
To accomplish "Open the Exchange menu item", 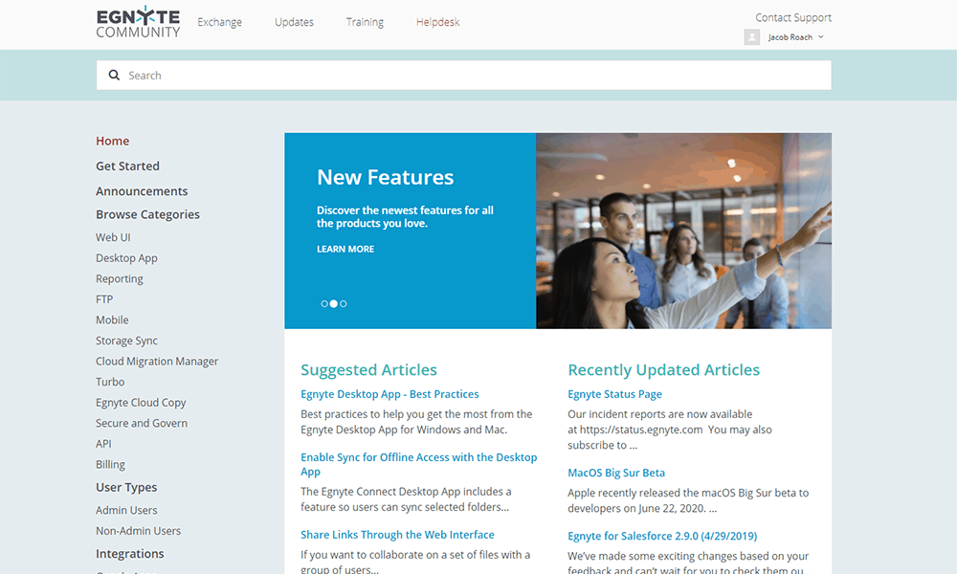I will (x=220, y=22).
